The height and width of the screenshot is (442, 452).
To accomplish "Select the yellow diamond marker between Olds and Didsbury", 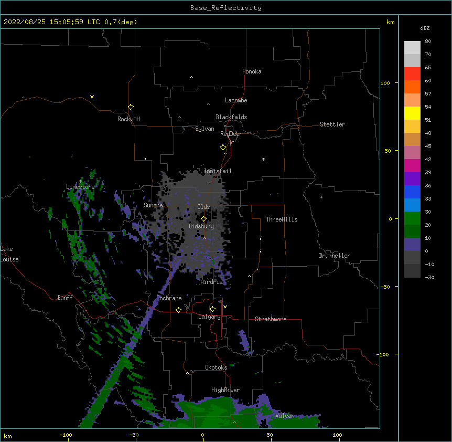I will pos(203,218).
